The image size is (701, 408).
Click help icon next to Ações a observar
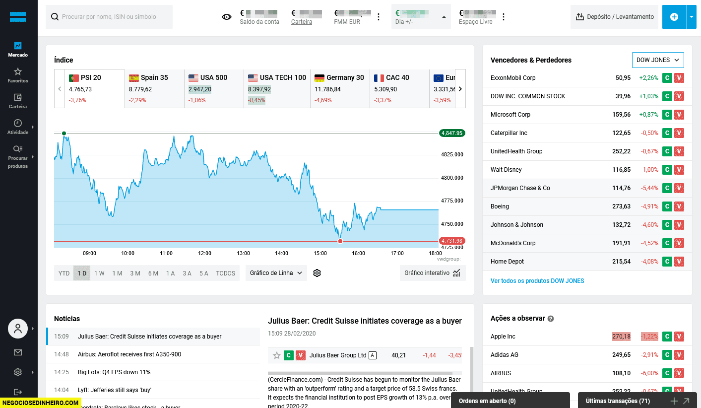coord(551,319)
